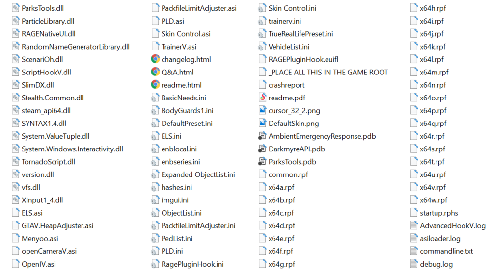Click the image icon of DefaultSkin.png
The height and width of the screenshot is (273, 491).
262,123
